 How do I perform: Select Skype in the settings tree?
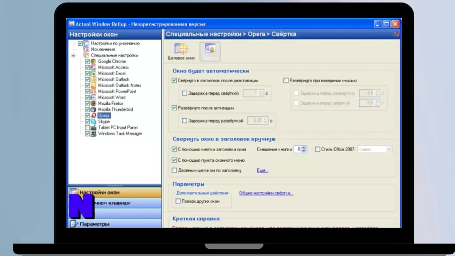[104, 122]
